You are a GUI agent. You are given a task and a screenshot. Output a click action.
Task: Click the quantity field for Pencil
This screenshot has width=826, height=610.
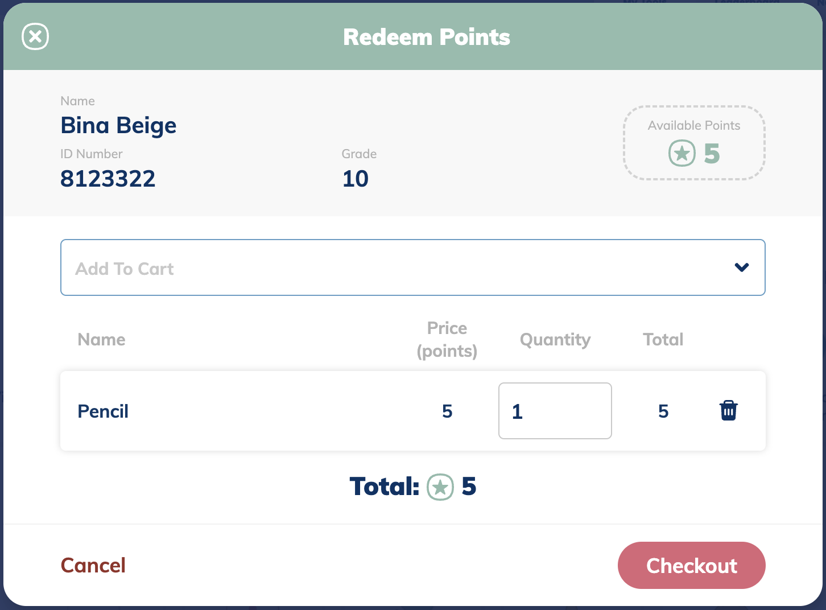pos(555,411)
